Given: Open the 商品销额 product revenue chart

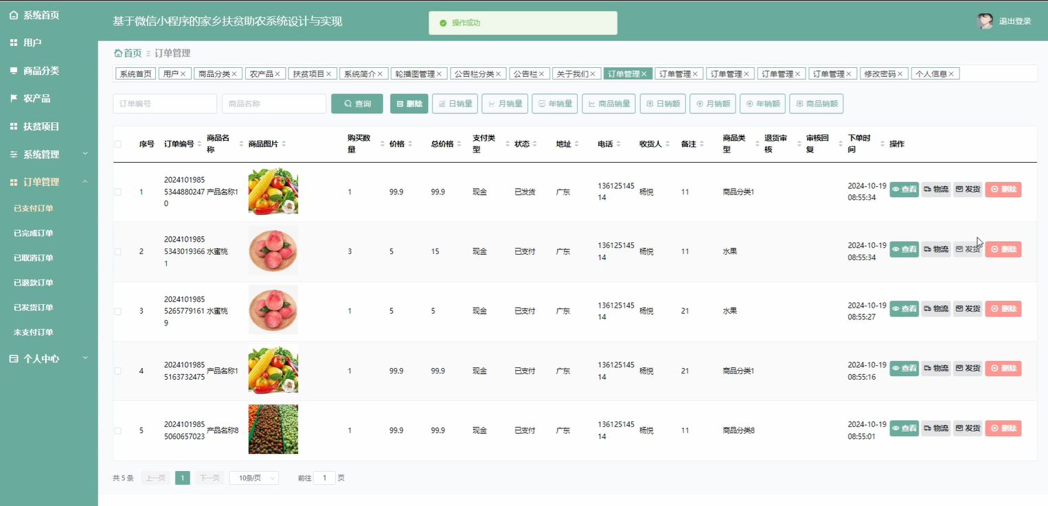Looking at the screenshot, I should pyautogui.click(x=816, y=104).
